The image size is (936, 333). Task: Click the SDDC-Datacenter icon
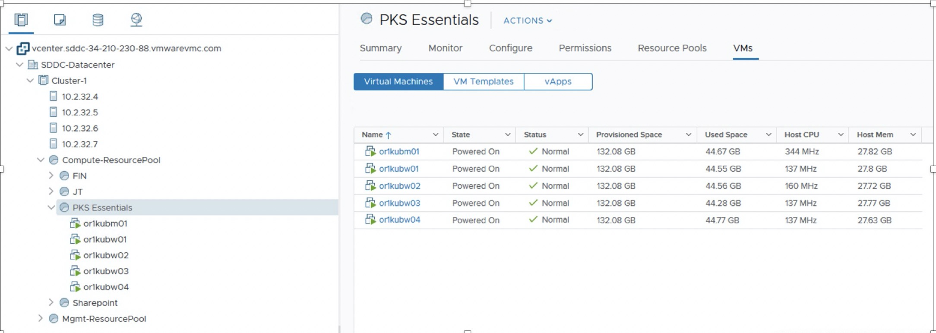[33, 65]
